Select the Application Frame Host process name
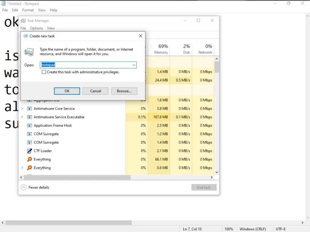Viewport: 310px width, 232px height. (x=53, y=126)
